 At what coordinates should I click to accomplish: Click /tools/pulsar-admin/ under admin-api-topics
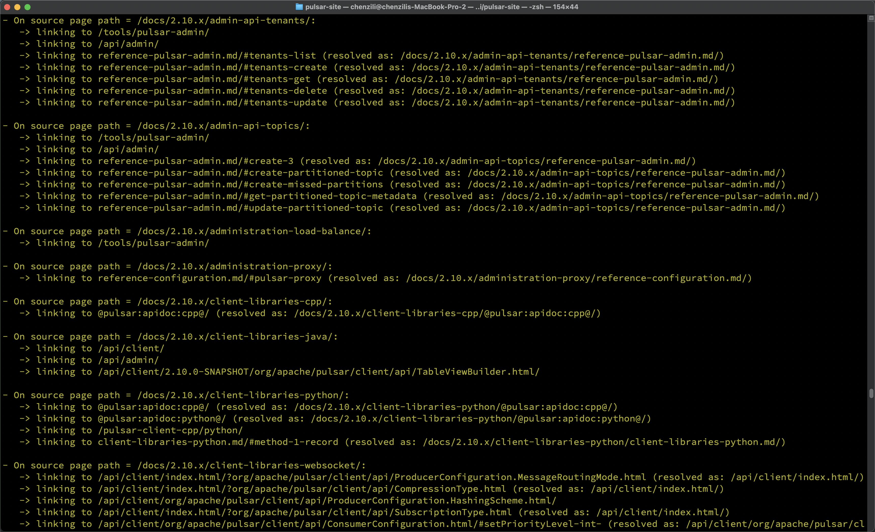pos(114,137)
